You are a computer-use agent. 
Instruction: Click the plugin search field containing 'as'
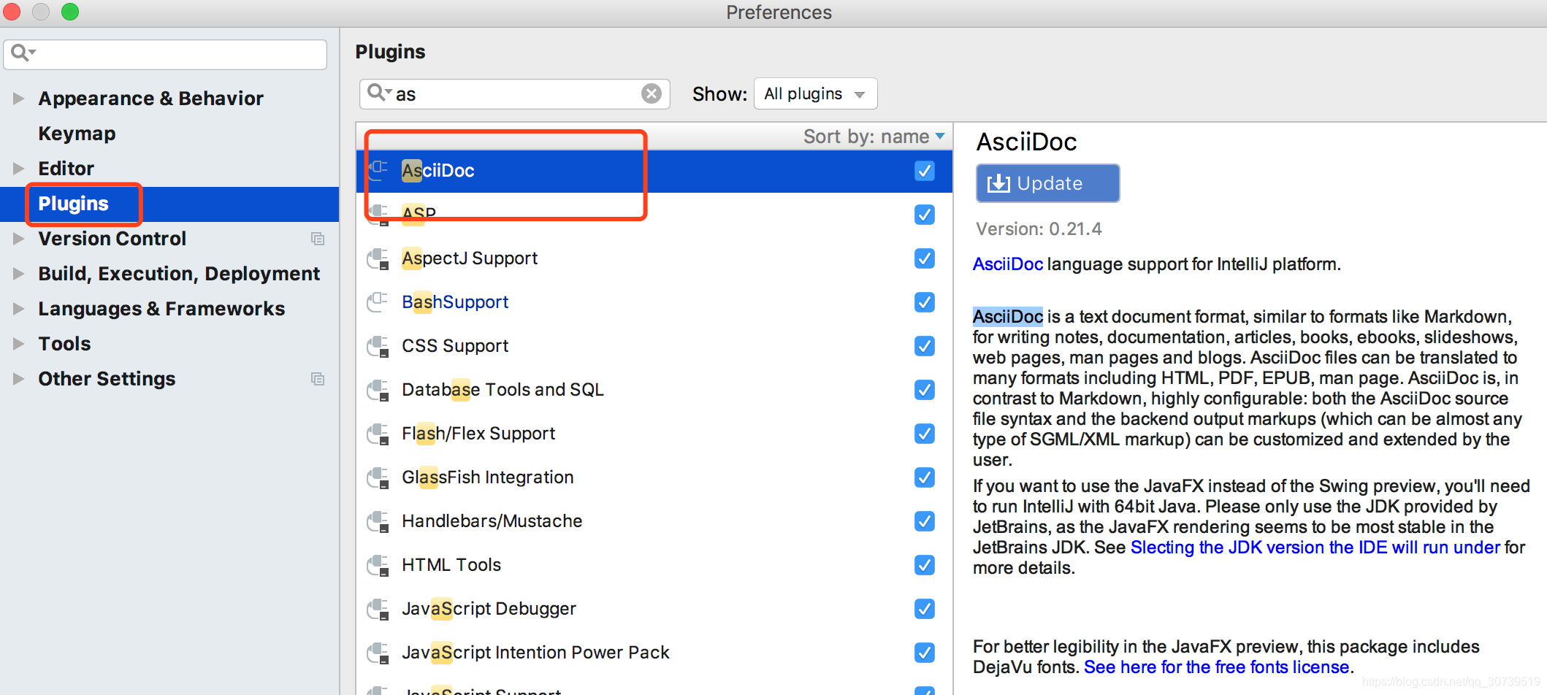click(x=514, y=93)
